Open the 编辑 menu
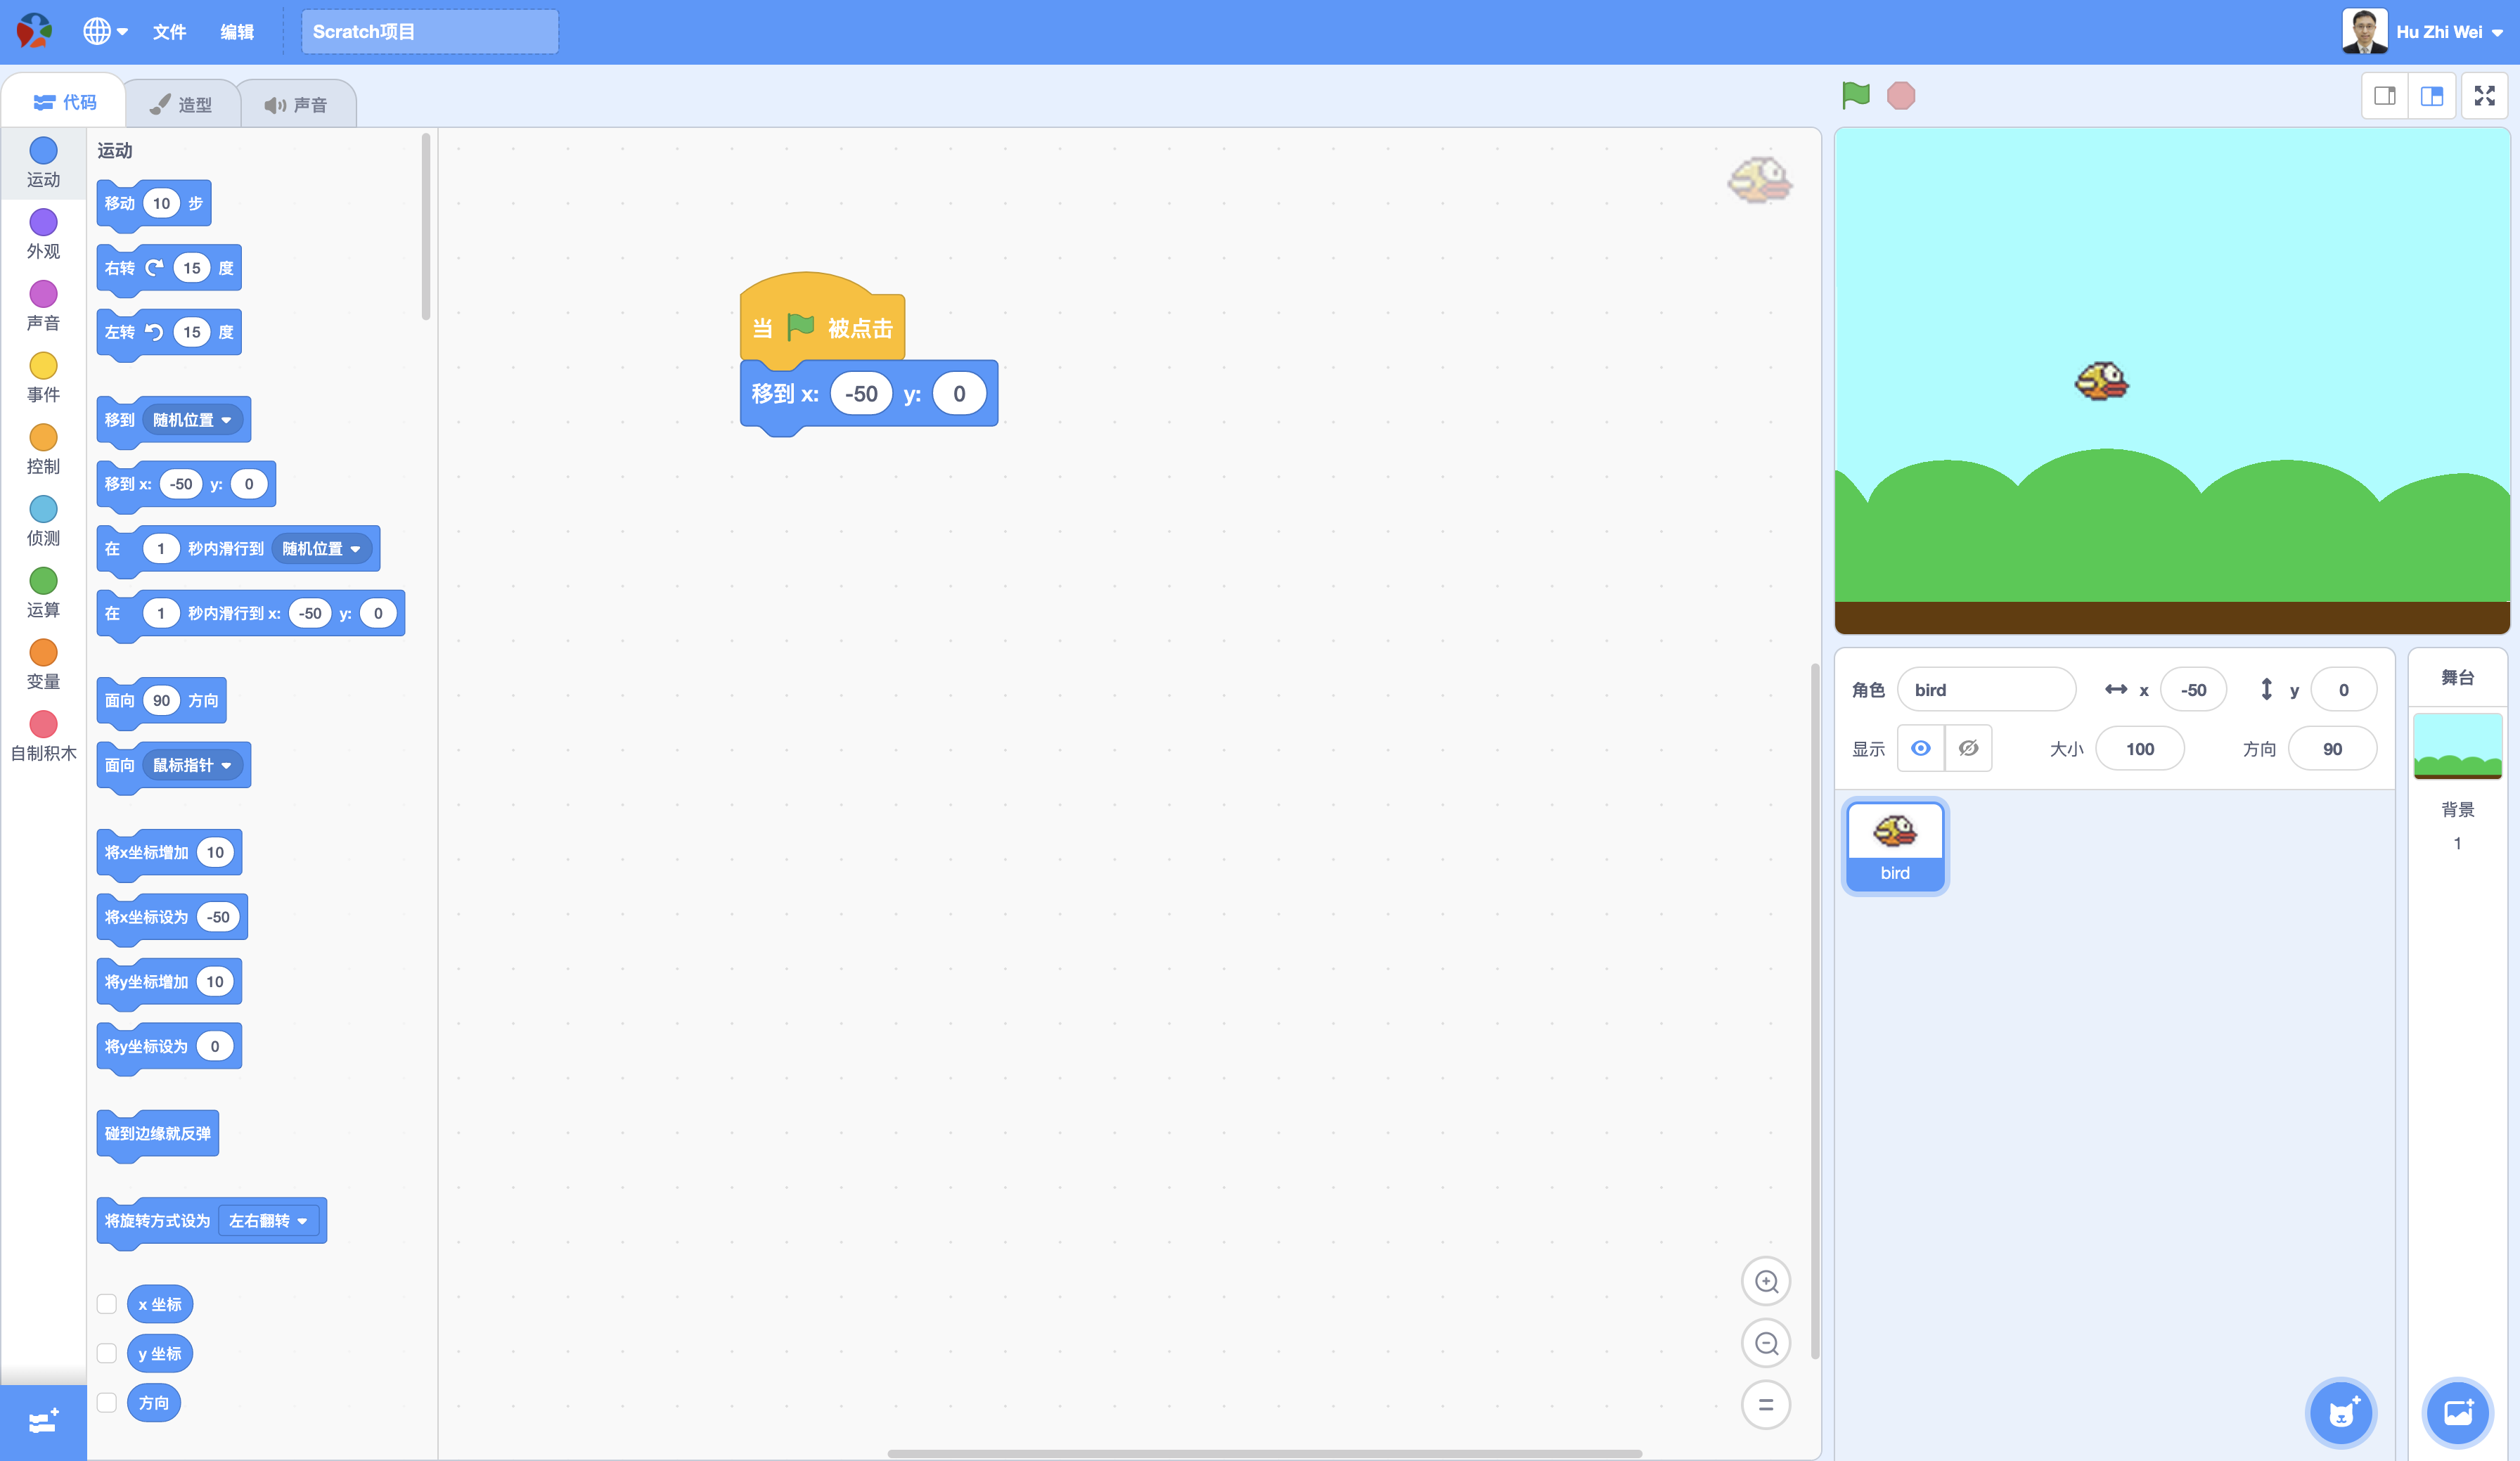 click(237, 31)
